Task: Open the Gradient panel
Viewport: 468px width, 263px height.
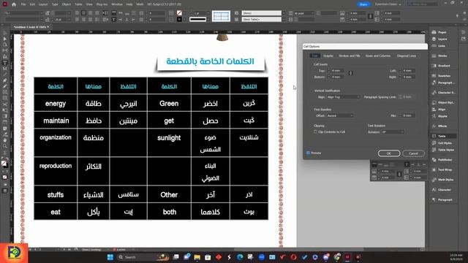Action: (442, 66)
